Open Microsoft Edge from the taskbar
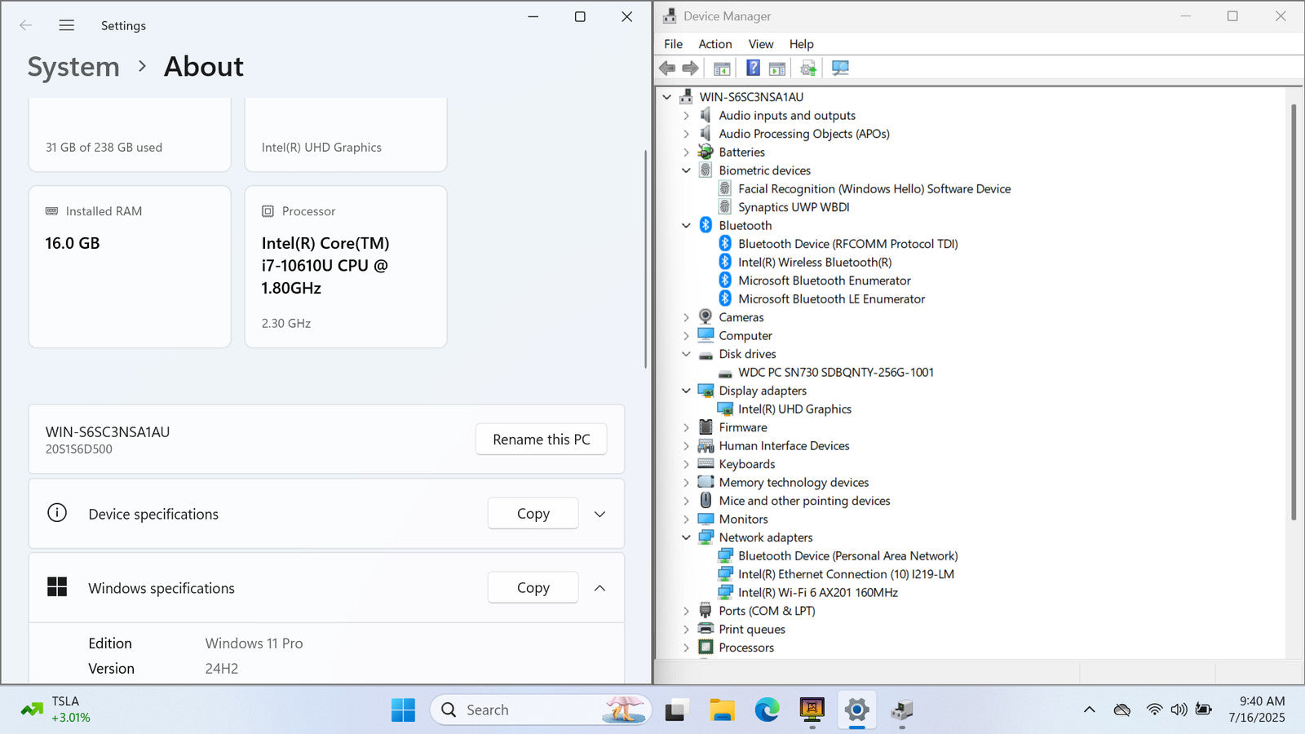The height and width of the screenshot is (734, 1305). point(767,710)
